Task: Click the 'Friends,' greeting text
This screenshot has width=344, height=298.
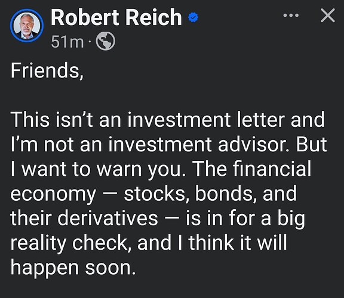Action: tap(47, 70)
